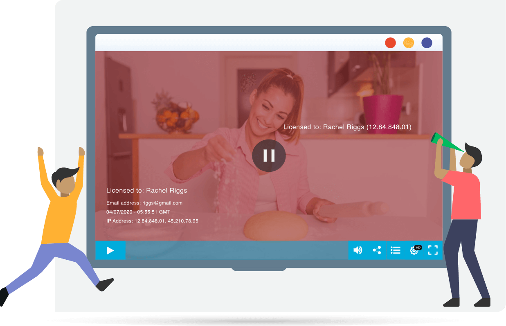Click the watermark showing Rachel Riggs (12.84.848.01)
Screen dimensions: 506x326
coord(347,127)
